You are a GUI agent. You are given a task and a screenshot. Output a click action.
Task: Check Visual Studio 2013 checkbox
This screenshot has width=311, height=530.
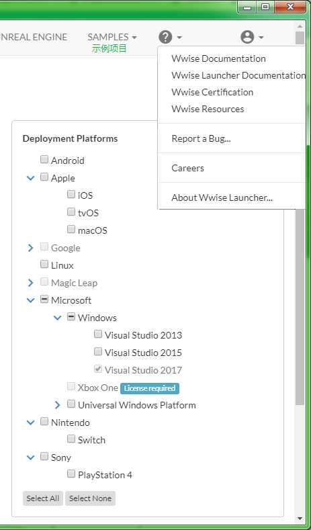point(97,334)
